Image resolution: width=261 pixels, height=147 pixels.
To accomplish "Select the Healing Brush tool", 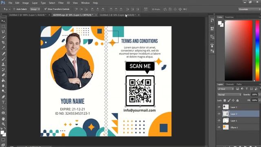I will pyautogui.click(x=3, y=53).
